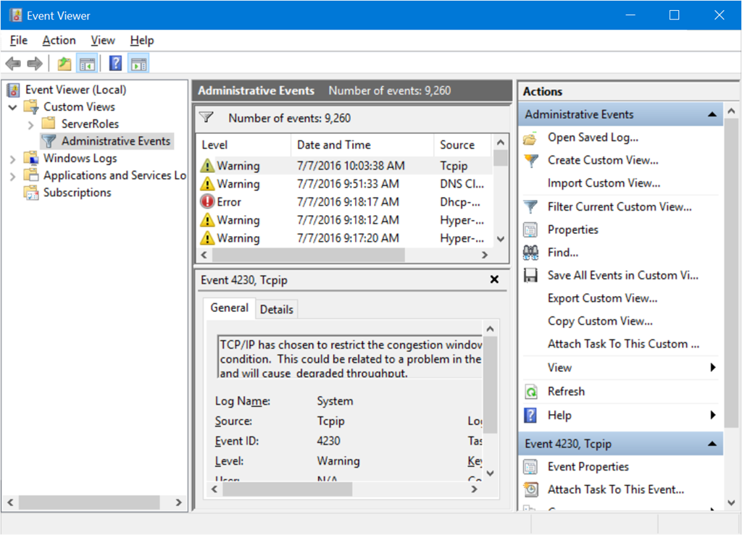Click the event description text box
742x535 pixels.
350,357
